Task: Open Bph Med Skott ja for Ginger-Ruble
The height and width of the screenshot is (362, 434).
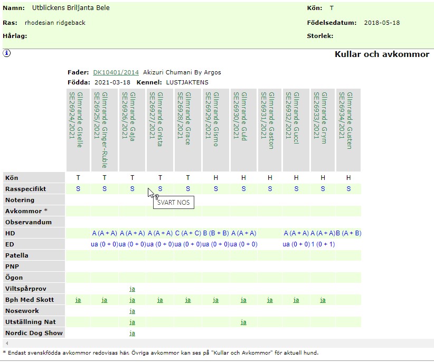Action: (x=105, y=300)
